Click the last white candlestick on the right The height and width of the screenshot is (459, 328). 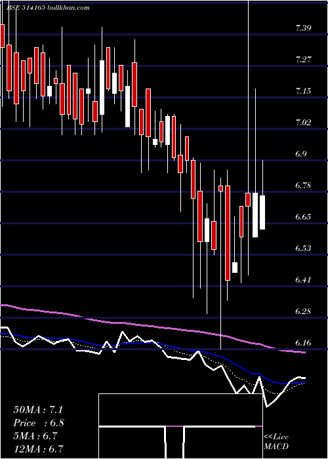(x=262, y=212)
